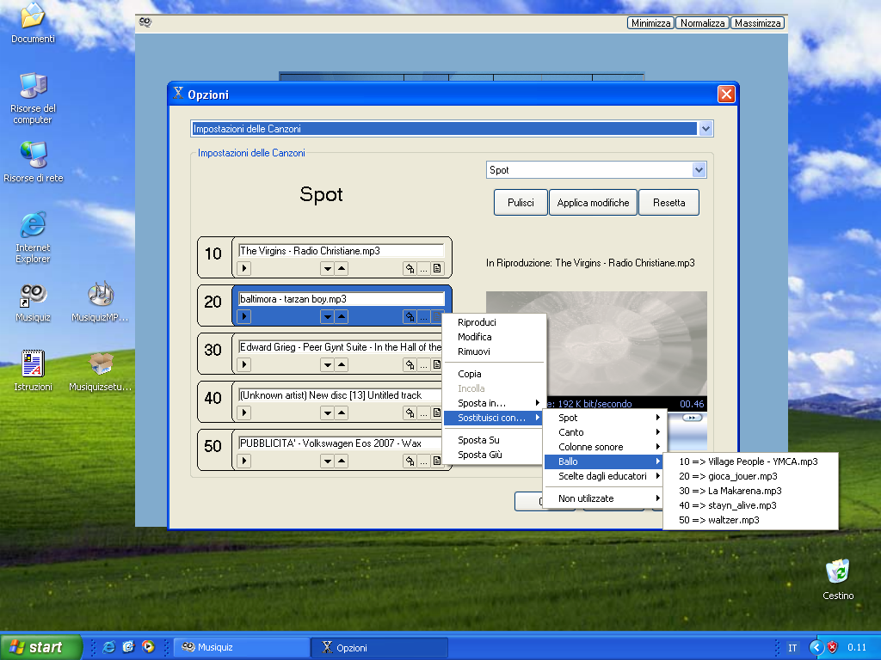Click the Resetta button
Viewport: 881px width, 660px height.
668,203
